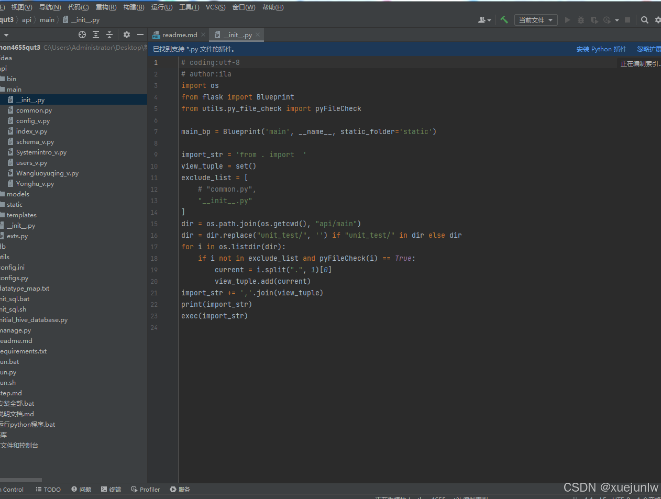
Task: Select users_v.py in project tree
Action: (31, 163)
